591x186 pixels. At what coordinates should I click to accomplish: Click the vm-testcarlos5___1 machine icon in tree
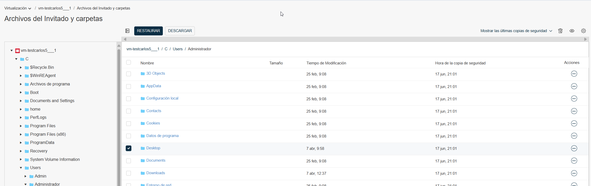[18, 51]
